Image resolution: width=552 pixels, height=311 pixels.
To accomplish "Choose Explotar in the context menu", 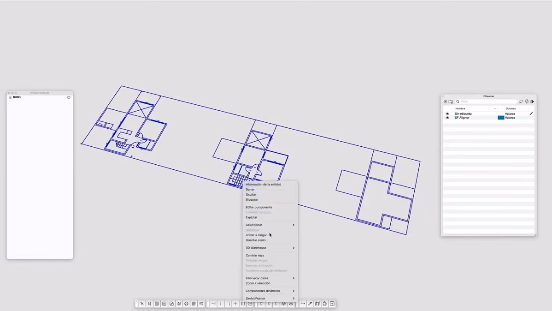I will coord(252,217).
